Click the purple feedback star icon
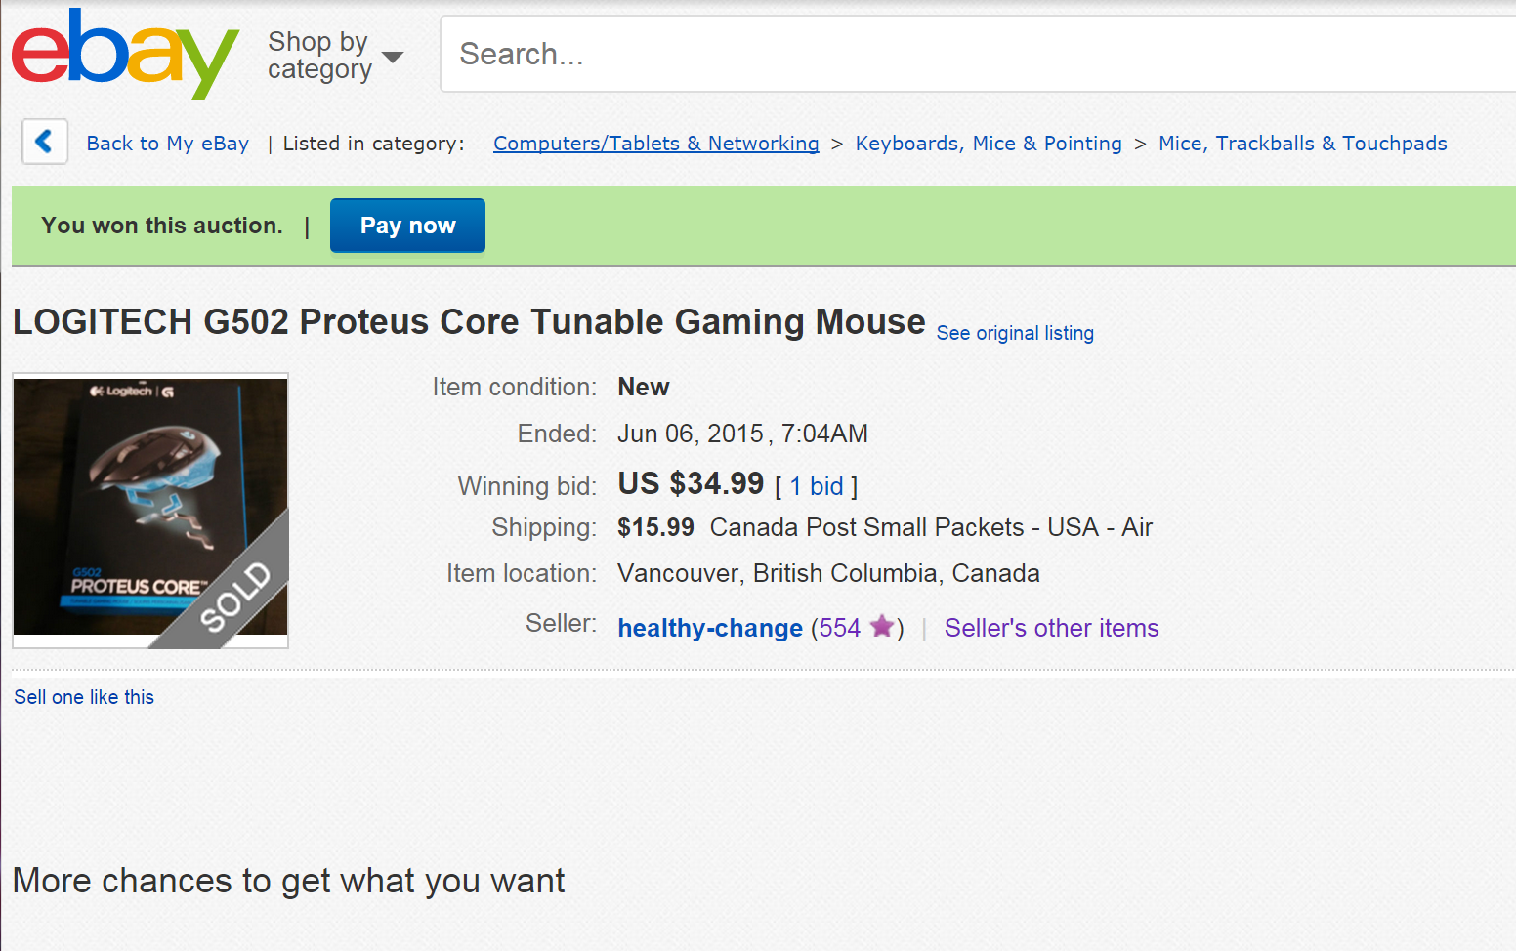Image resolution: width=1516 pixels, height=951 pixels. pyautogui.click(x=882, y=626)
